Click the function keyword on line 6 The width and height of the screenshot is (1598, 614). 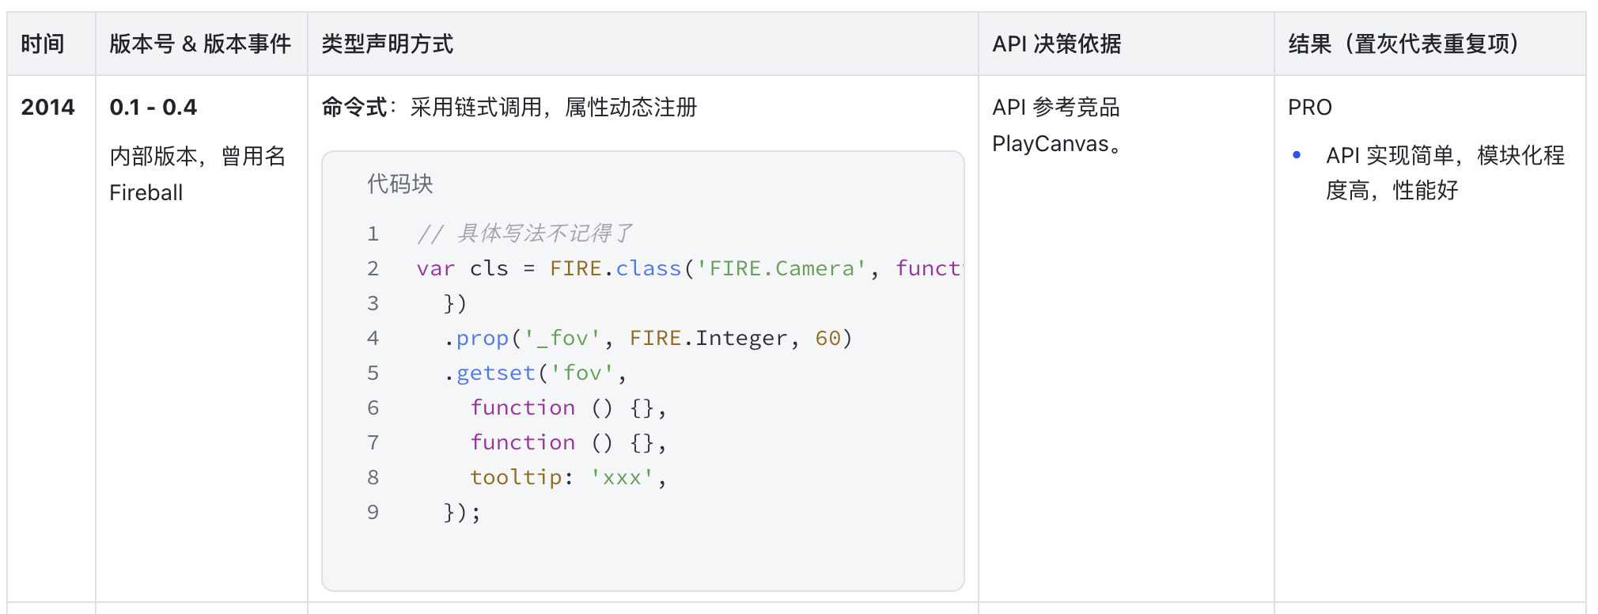522,407
